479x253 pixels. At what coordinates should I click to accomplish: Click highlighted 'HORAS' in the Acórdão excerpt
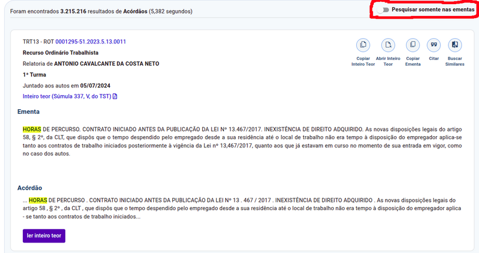click(38, 201)
